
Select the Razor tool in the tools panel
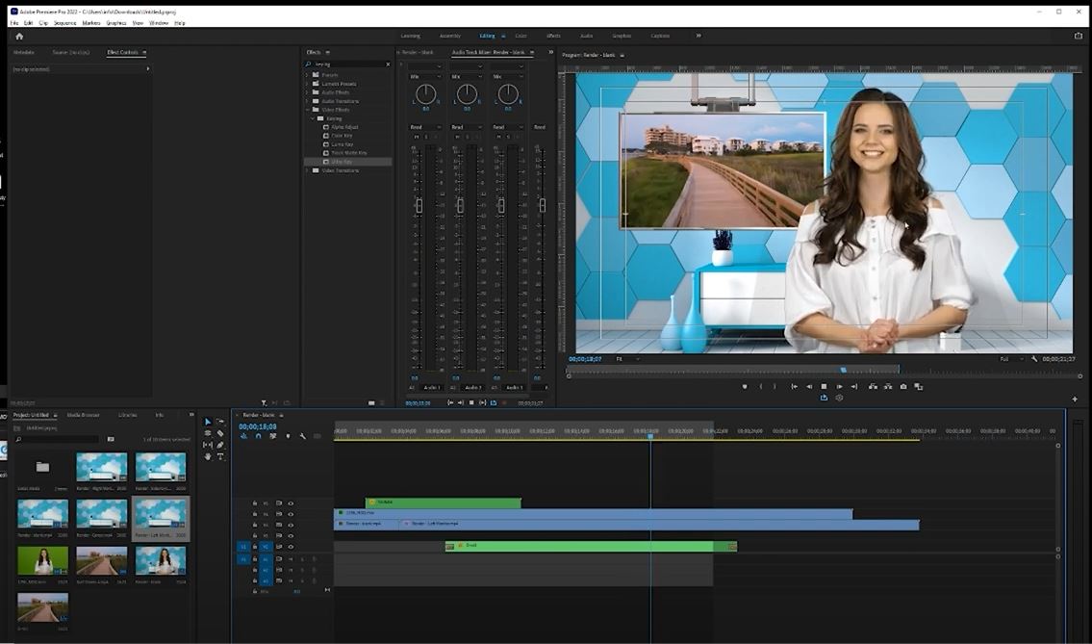[220, 433]
